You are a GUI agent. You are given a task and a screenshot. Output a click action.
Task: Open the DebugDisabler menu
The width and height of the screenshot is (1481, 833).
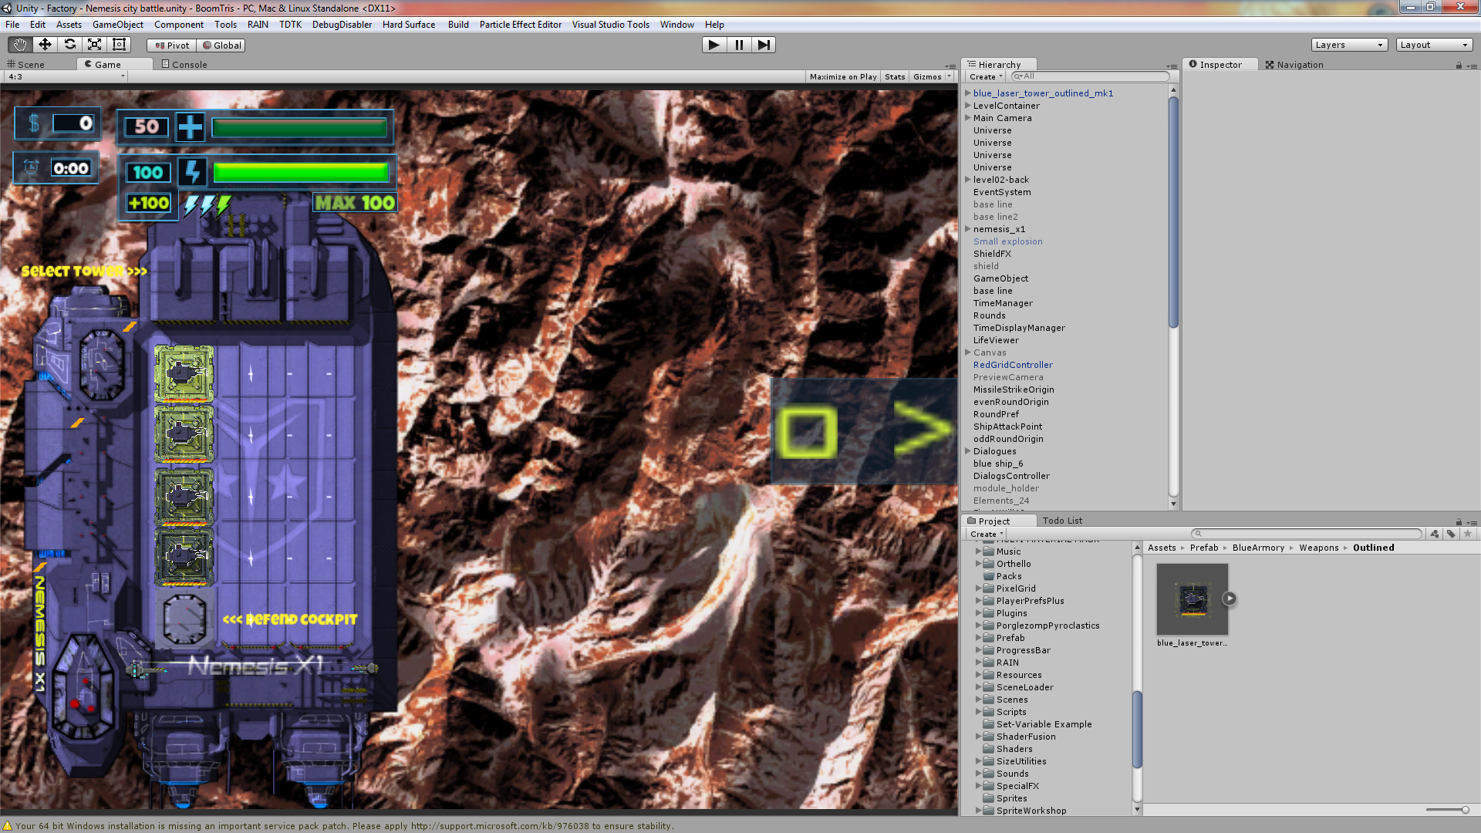342,25
